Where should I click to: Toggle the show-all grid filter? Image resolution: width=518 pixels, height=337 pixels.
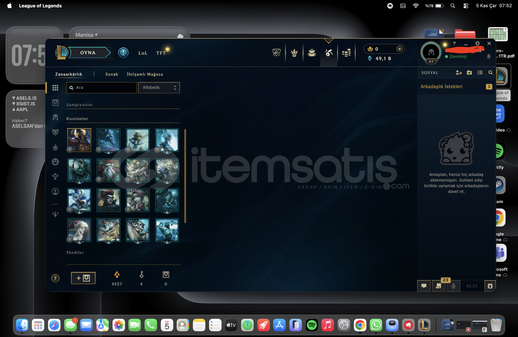pos(55,88)
